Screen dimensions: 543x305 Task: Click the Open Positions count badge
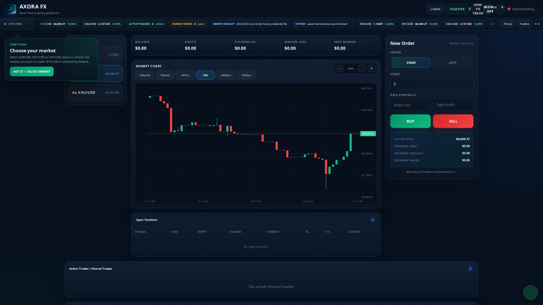click(x=372, y=220)
